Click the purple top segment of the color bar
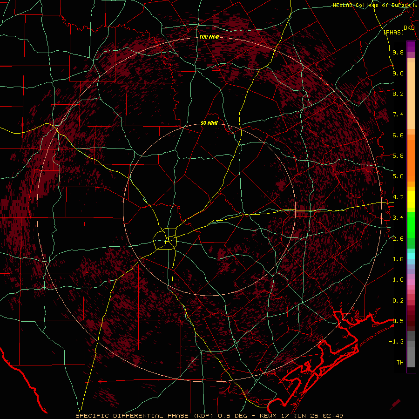 411,47
